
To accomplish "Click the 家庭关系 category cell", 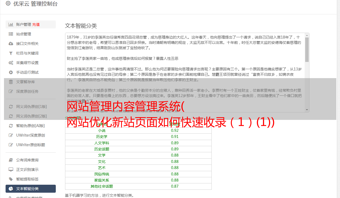I will 102,180.
